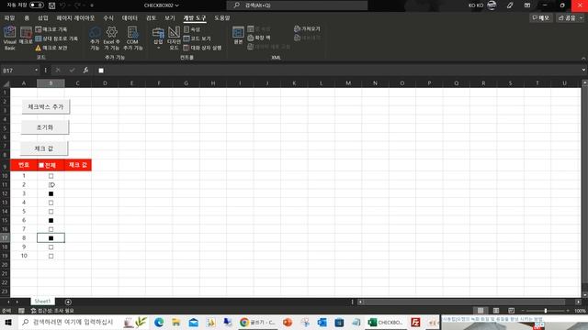Viewport: 588px width, 330px height.
Task: Expand the CHECKBOX02 file name dropdown
Action: [176, 5]
